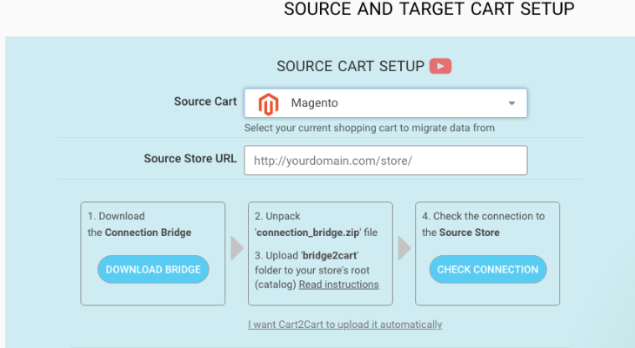The height and width of the screenshot is (348, 635).
Task: Play the Source Cart Setup video icon
Action: click(x=440, y=66)
